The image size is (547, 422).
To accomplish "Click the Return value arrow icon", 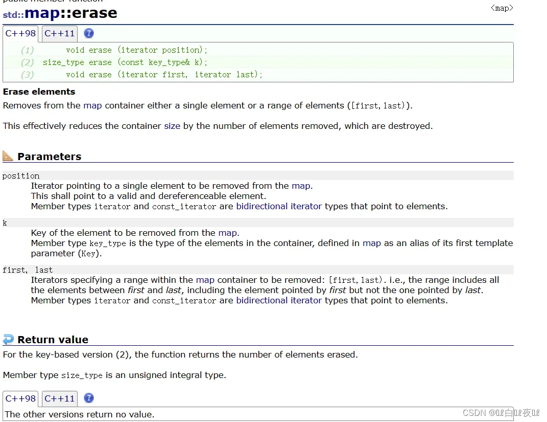I will pyautogui.click(x=8, y=339).
